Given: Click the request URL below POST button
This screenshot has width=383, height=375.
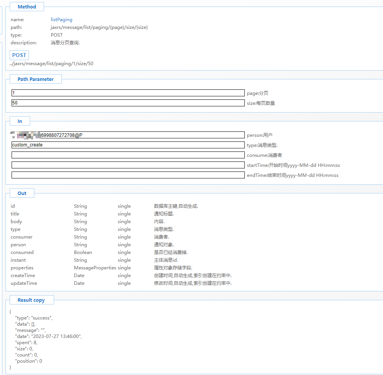Looking at the screenshot, I should (x=51, y=64).
